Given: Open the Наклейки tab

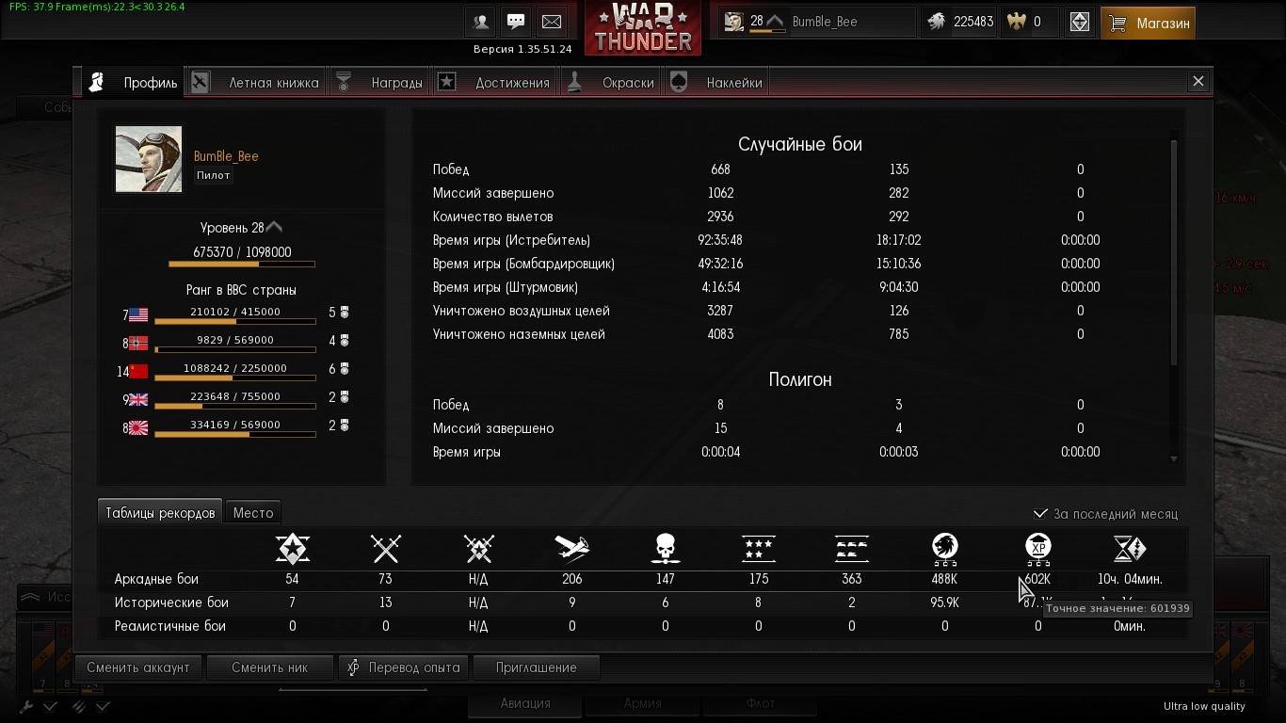Looking at the screenshot, I should coord(716,83).
